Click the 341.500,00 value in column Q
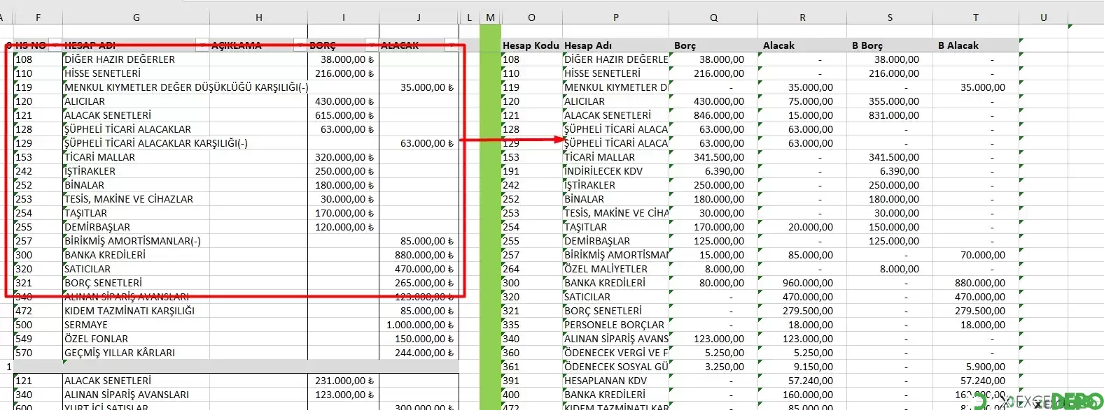Screen dimensions: 1104x410 click(x=713, y=157)
